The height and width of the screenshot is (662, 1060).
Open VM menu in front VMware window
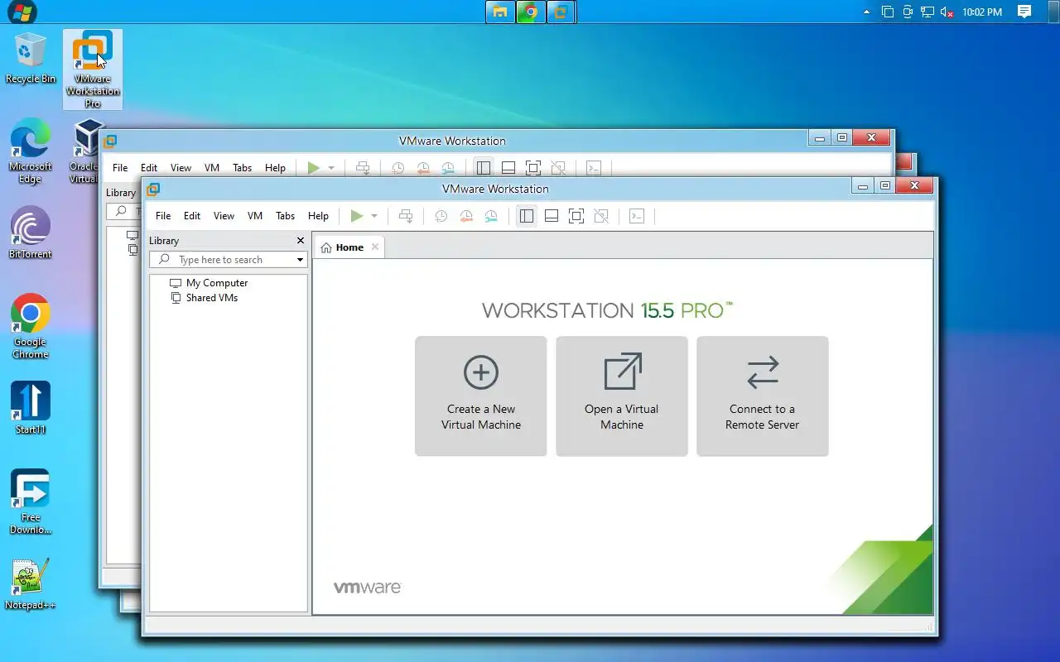pyautogui.click(x=255, y=216)
